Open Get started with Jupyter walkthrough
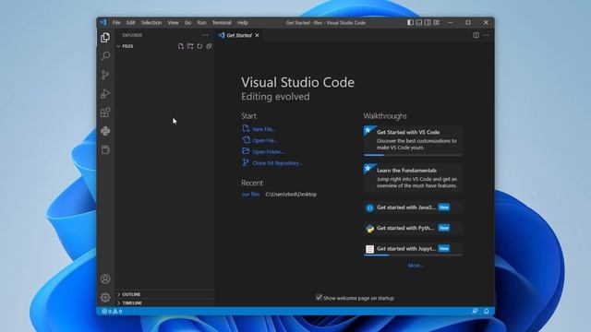This screenshot has height=332, width=591. [413, 249]
